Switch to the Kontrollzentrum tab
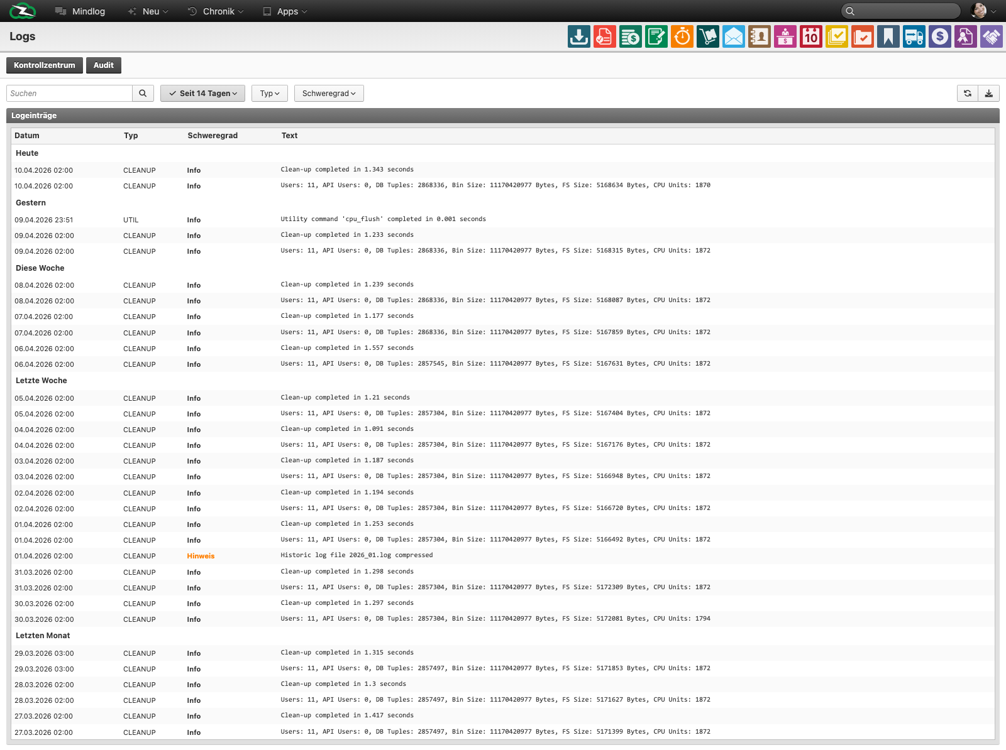Image resolution: width=1006 pixels, height=750 pixels. tap(45, 65)
